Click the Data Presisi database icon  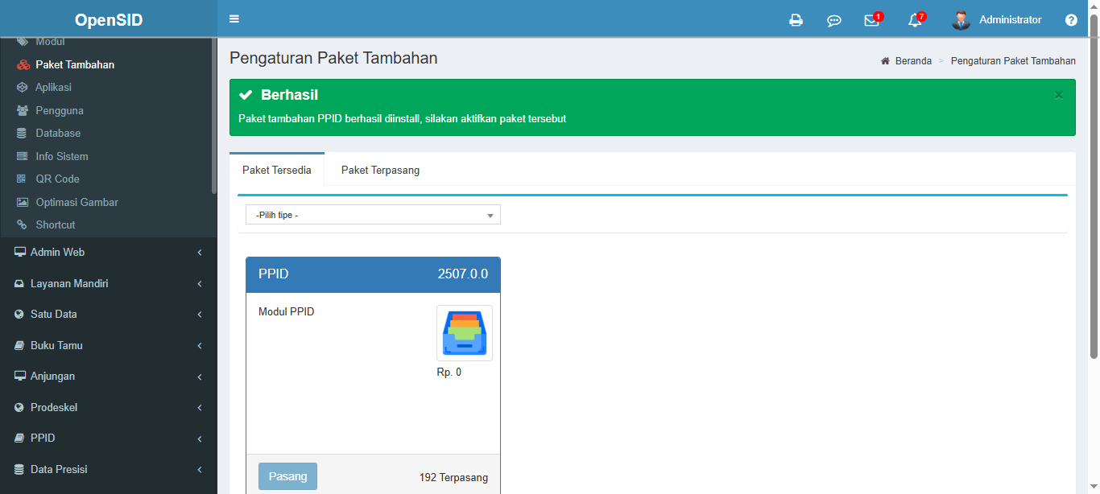[x=19, y=470]
